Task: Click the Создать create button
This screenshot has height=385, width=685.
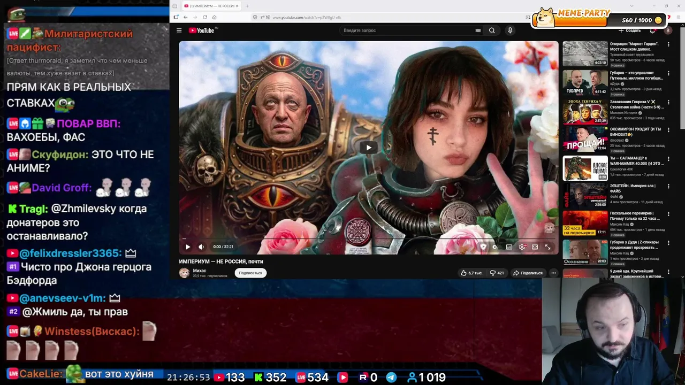Action: pos(629,30)
